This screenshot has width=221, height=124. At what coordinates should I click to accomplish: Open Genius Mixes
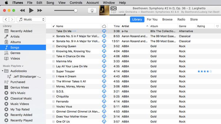point(23,88)
